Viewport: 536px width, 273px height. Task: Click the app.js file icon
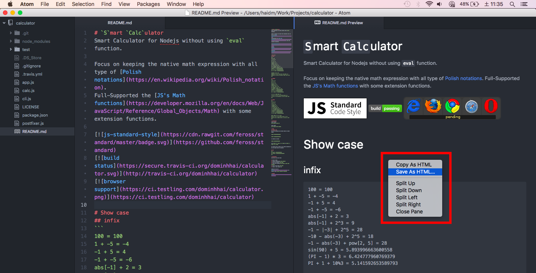pos(16,82)
